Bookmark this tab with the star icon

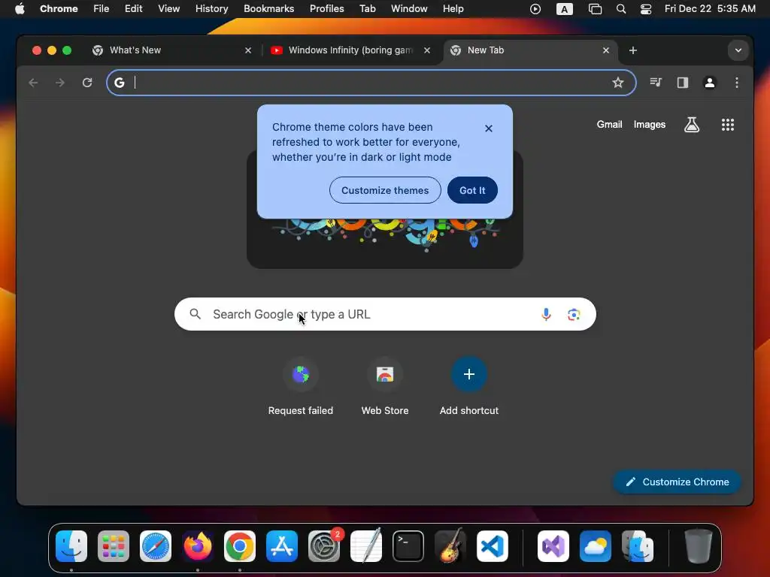pos(618,83)
